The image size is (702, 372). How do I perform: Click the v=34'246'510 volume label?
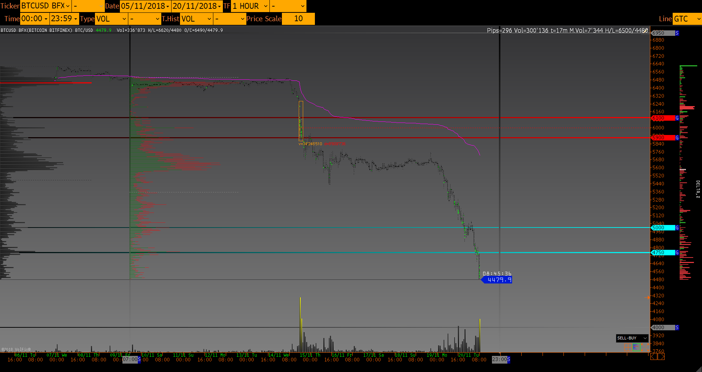pyautogui.click(x=310, y=144)
